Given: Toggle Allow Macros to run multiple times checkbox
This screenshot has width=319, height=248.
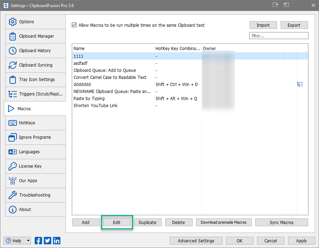Looking at the screenshot, I should click(x=74, y=25).
